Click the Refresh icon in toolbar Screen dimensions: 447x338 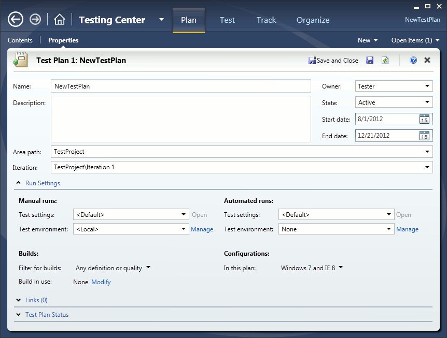[x=385, y=61]
